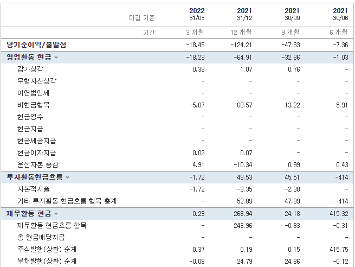Select the 9 개월 period cell
Screen dimensions: 355x267
pos(291,33)
